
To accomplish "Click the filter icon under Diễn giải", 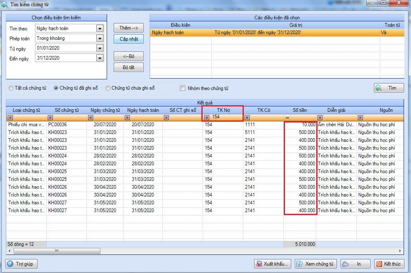I will click(x=320, y=118).
